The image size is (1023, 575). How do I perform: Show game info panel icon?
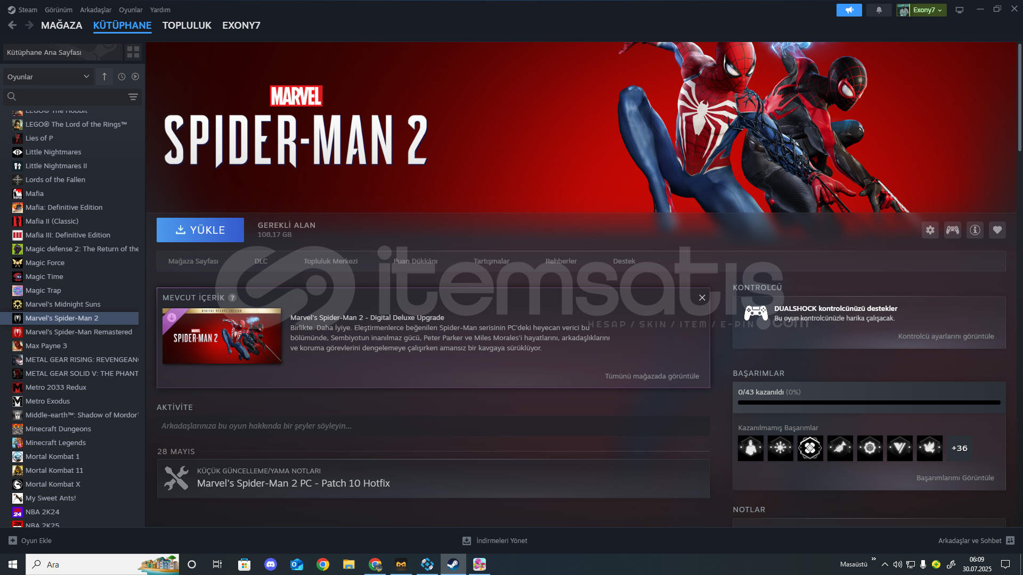(x=975, y=230)
